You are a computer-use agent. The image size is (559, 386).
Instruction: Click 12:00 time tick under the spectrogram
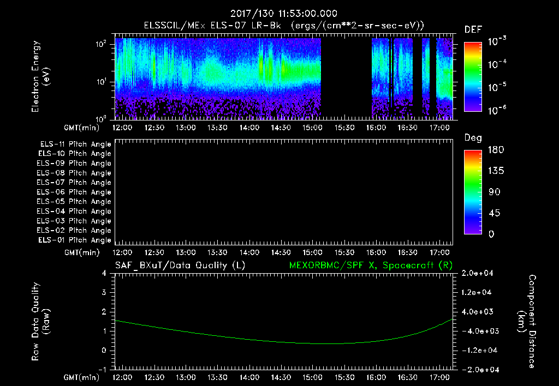[x=122, y=128]
